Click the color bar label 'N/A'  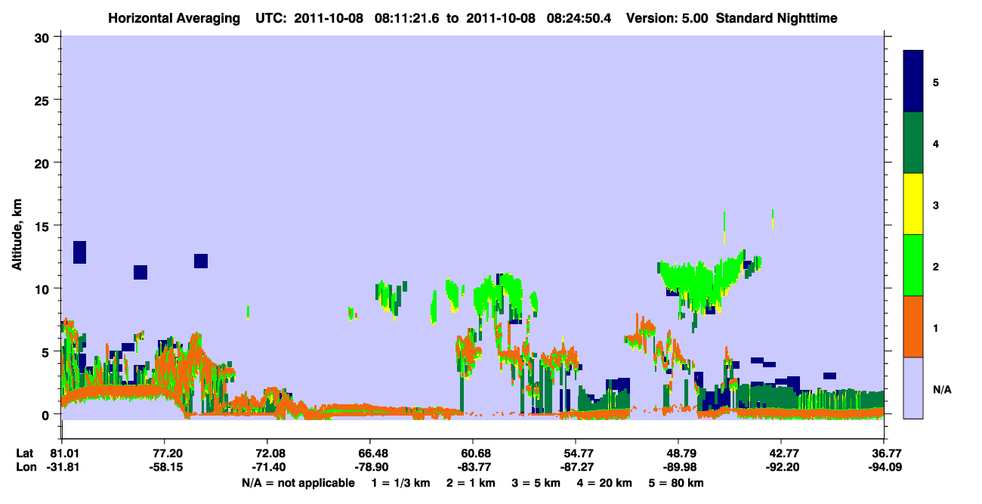tap(942, 389)
